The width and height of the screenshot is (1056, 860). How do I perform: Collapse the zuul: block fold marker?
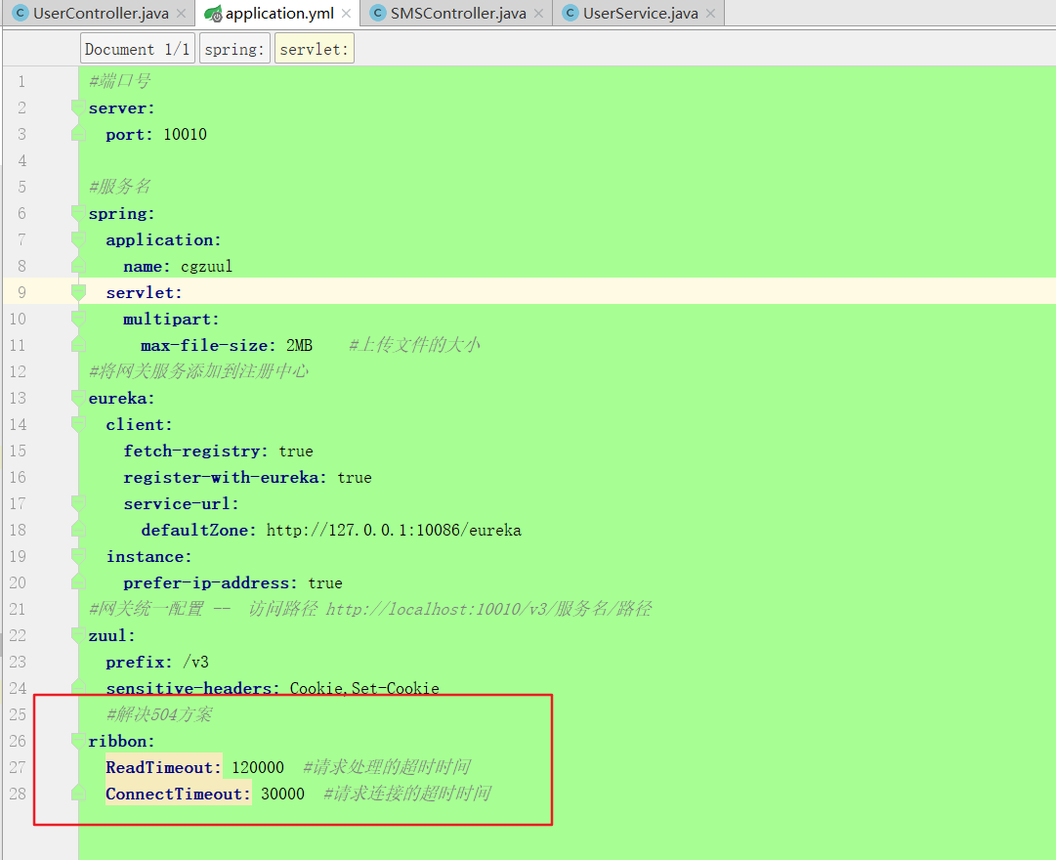(x=78, y=635)
